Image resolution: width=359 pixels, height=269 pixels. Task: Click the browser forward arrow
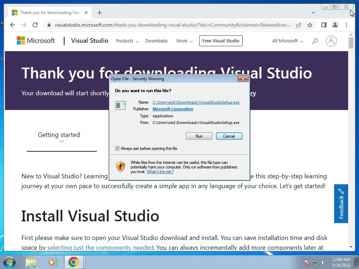[24, 25]
